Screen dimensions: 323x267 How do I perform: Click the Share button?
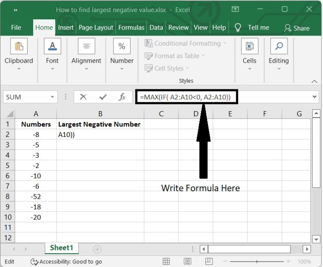click(297, 28)
